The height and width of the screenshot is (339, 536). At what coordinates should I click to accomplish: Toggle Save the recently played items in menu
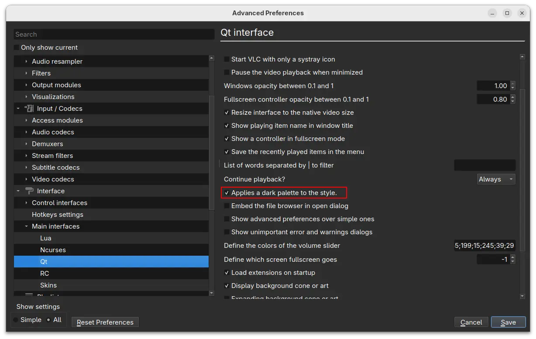tap(227, 152)
